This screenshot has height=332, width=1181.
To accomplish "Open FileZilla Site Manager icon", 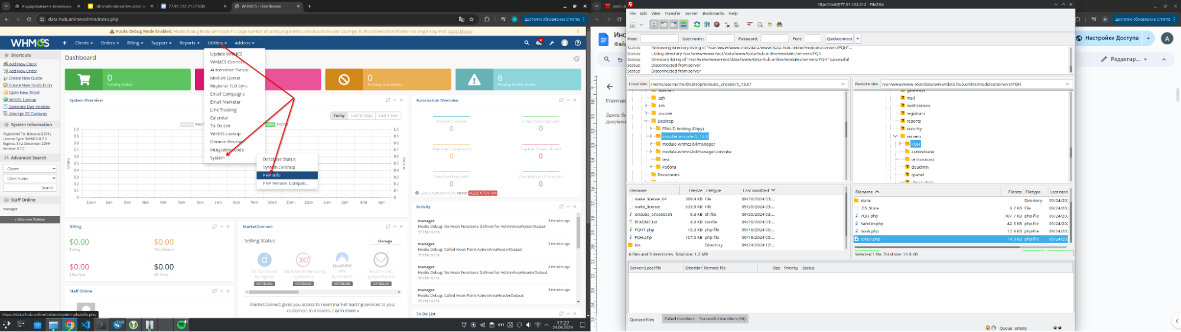I will click(x=633, y=25).
